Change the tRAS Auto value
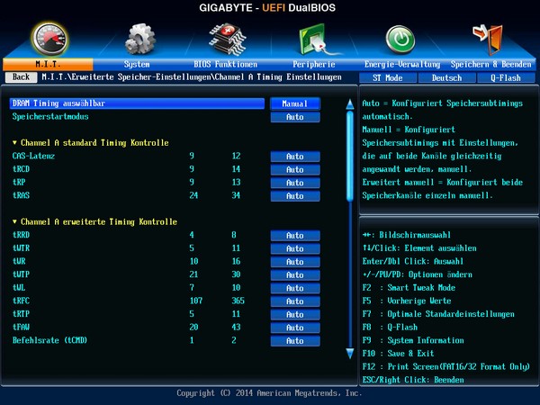The width and height of the screenshot is (540, 405). click(x=295, y=195)
